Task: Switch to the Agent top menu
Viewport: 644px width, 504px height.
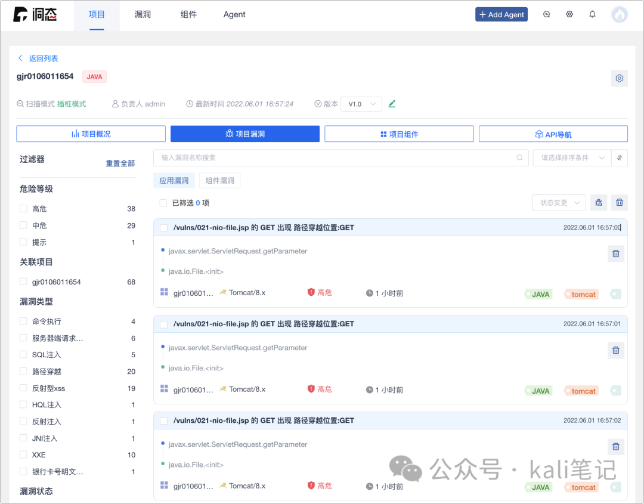Action: [234, 15]
